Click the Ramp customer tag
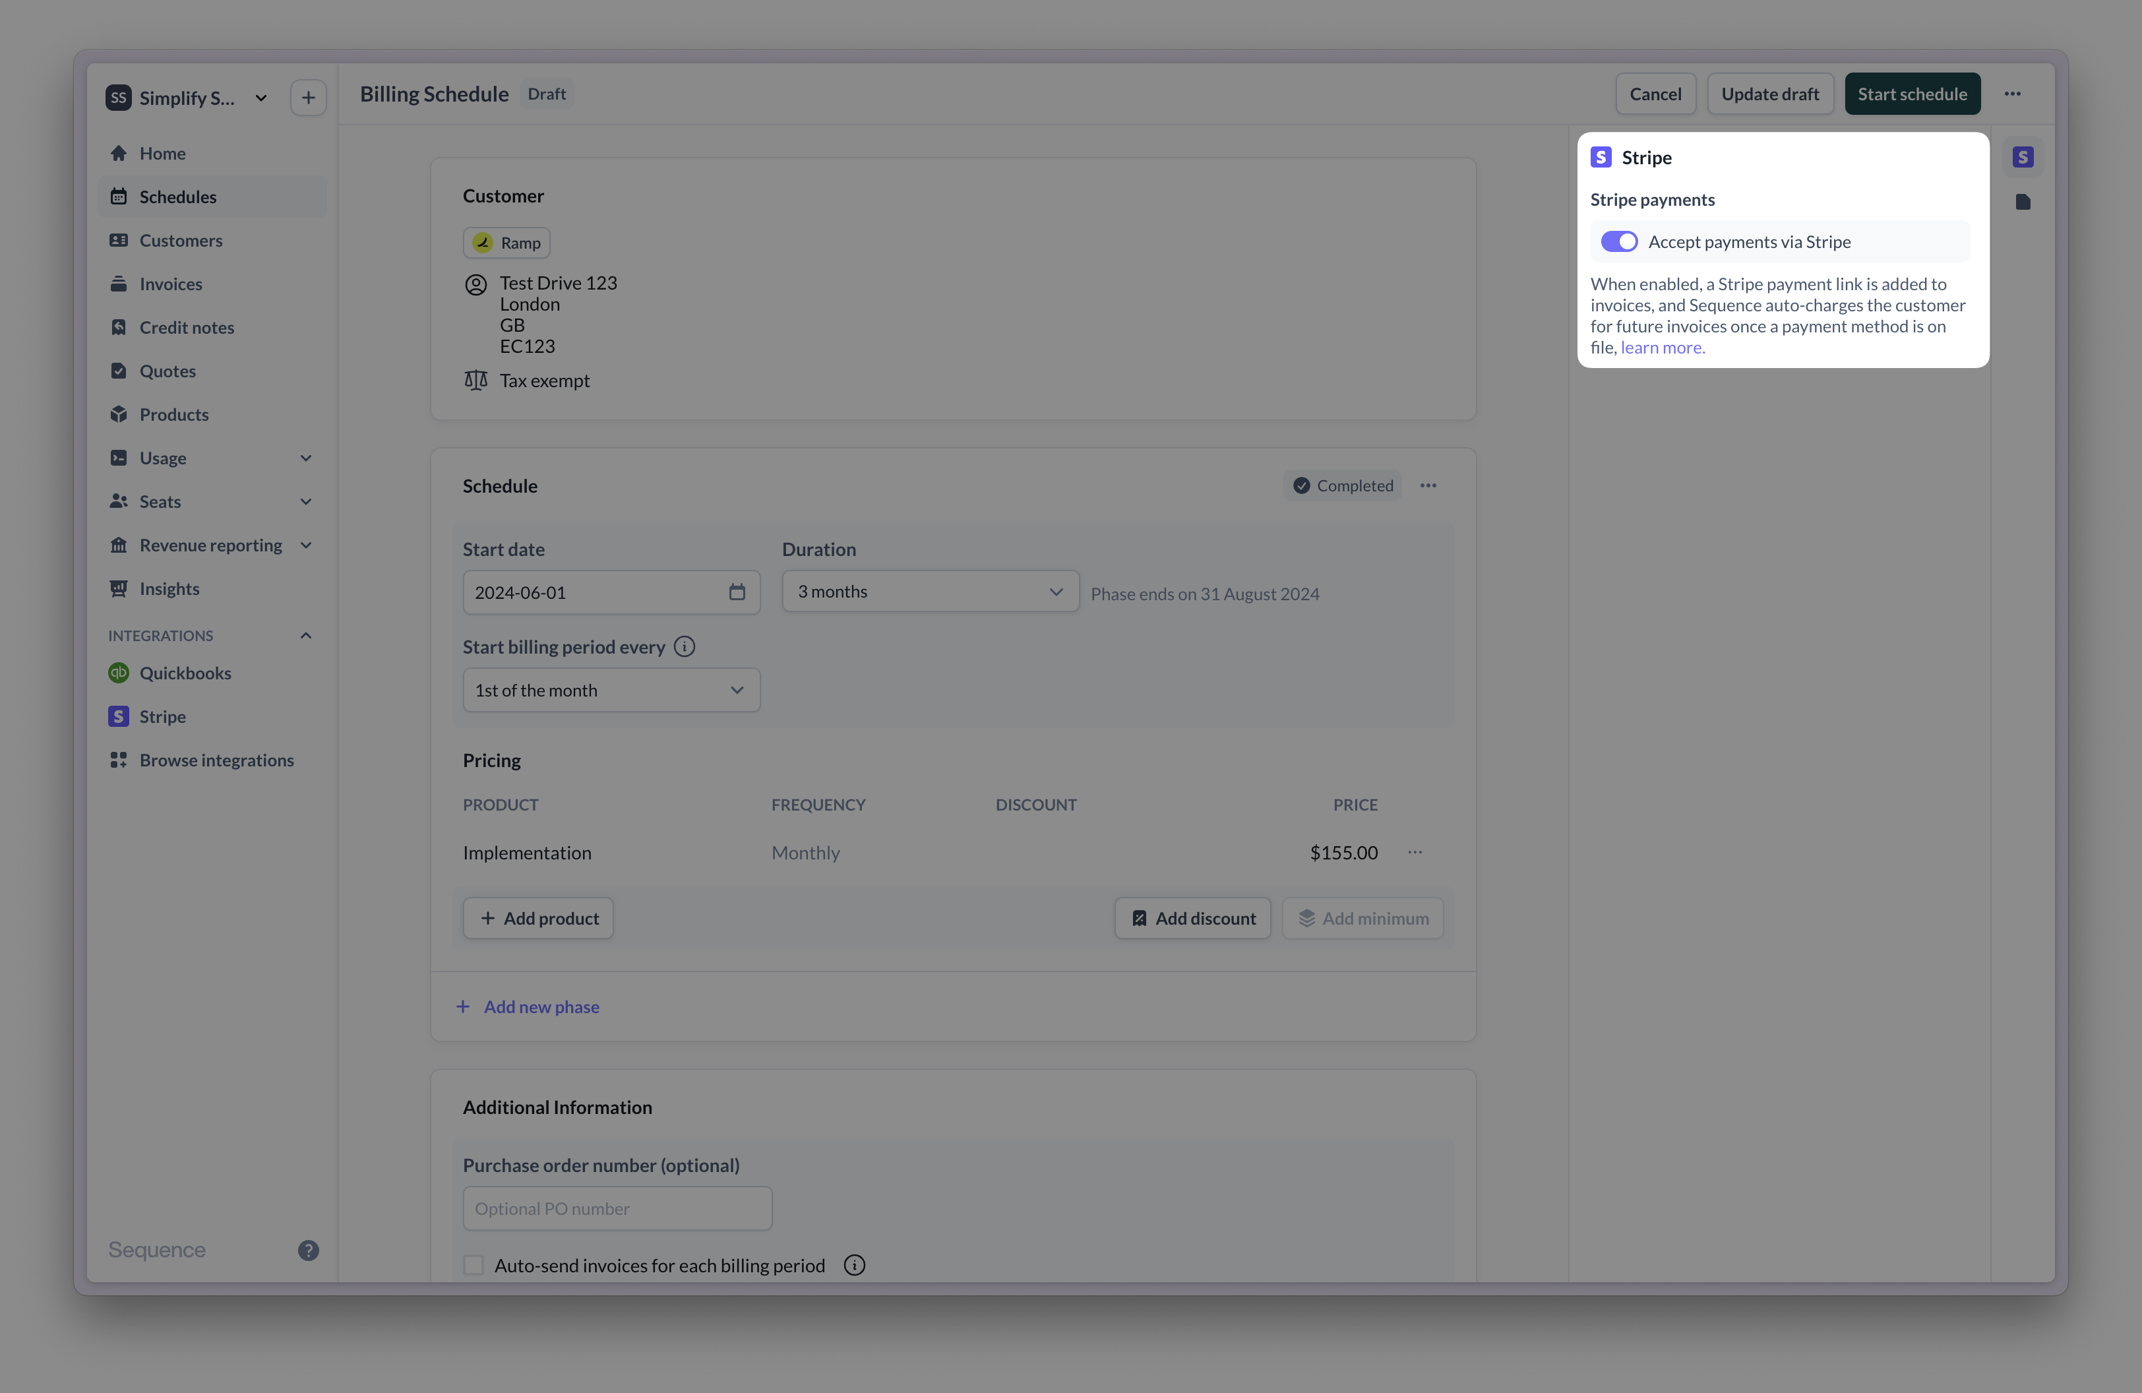 click(506, 243)
